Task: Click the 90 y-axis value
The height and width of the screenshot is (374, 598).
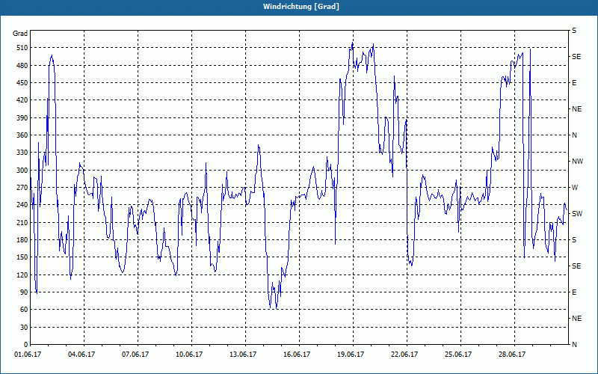Action: pos(24,292)
